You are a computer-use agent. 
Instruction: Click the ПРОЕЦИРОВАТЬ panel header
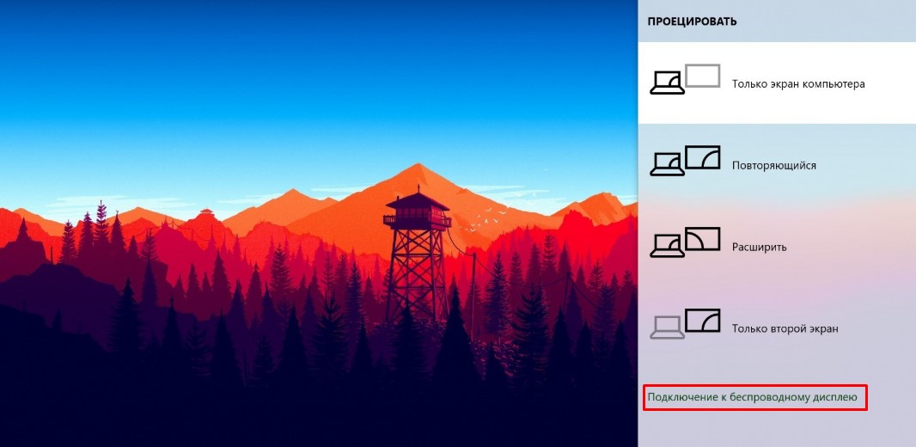point(693,21)
